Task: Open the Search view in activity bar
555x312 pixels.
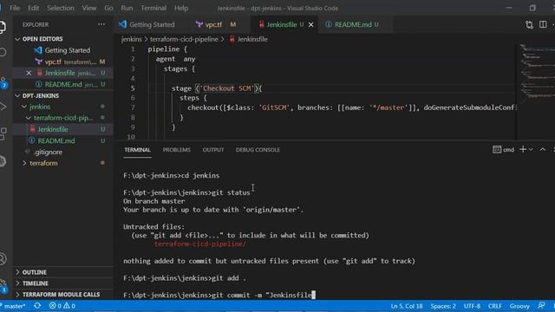Action: 3,52
